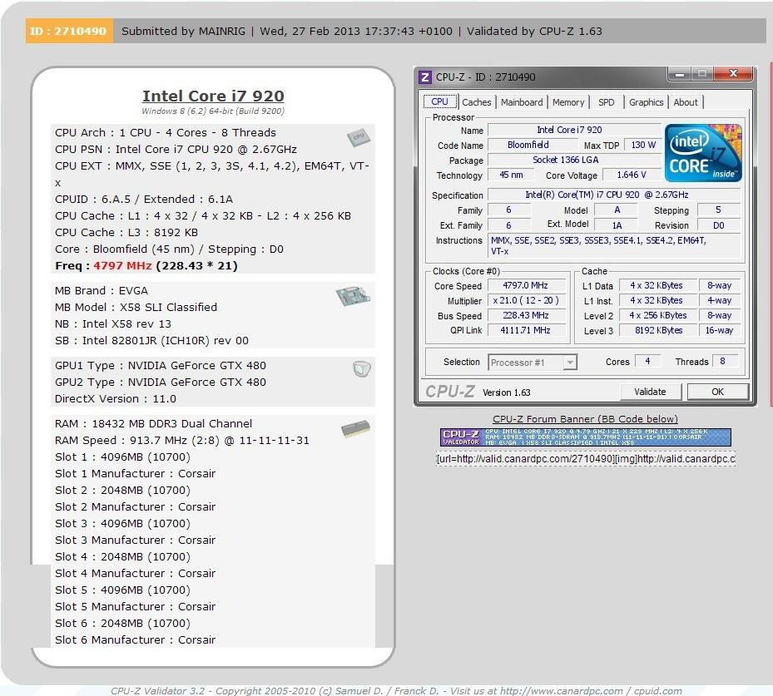This screenshot has width=773, height=696.
Task: Click the GPU2 Type NVIDIA GeForce GTX 480 line
Action: (161, 382)
